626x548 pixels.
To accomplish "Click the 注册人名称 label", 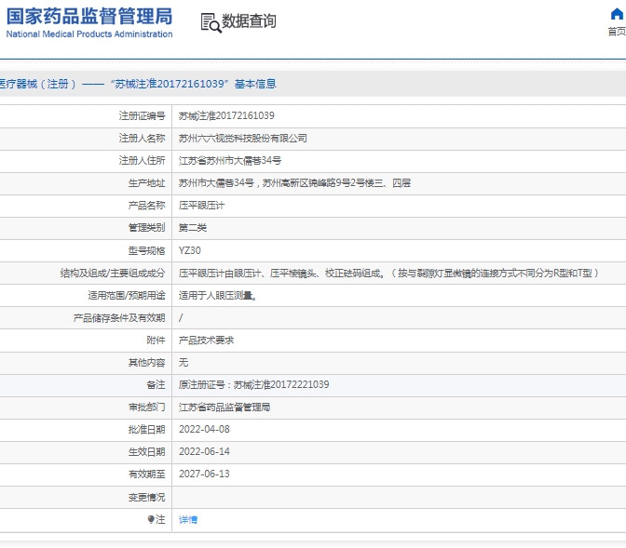I will click(x=142, y=139).
